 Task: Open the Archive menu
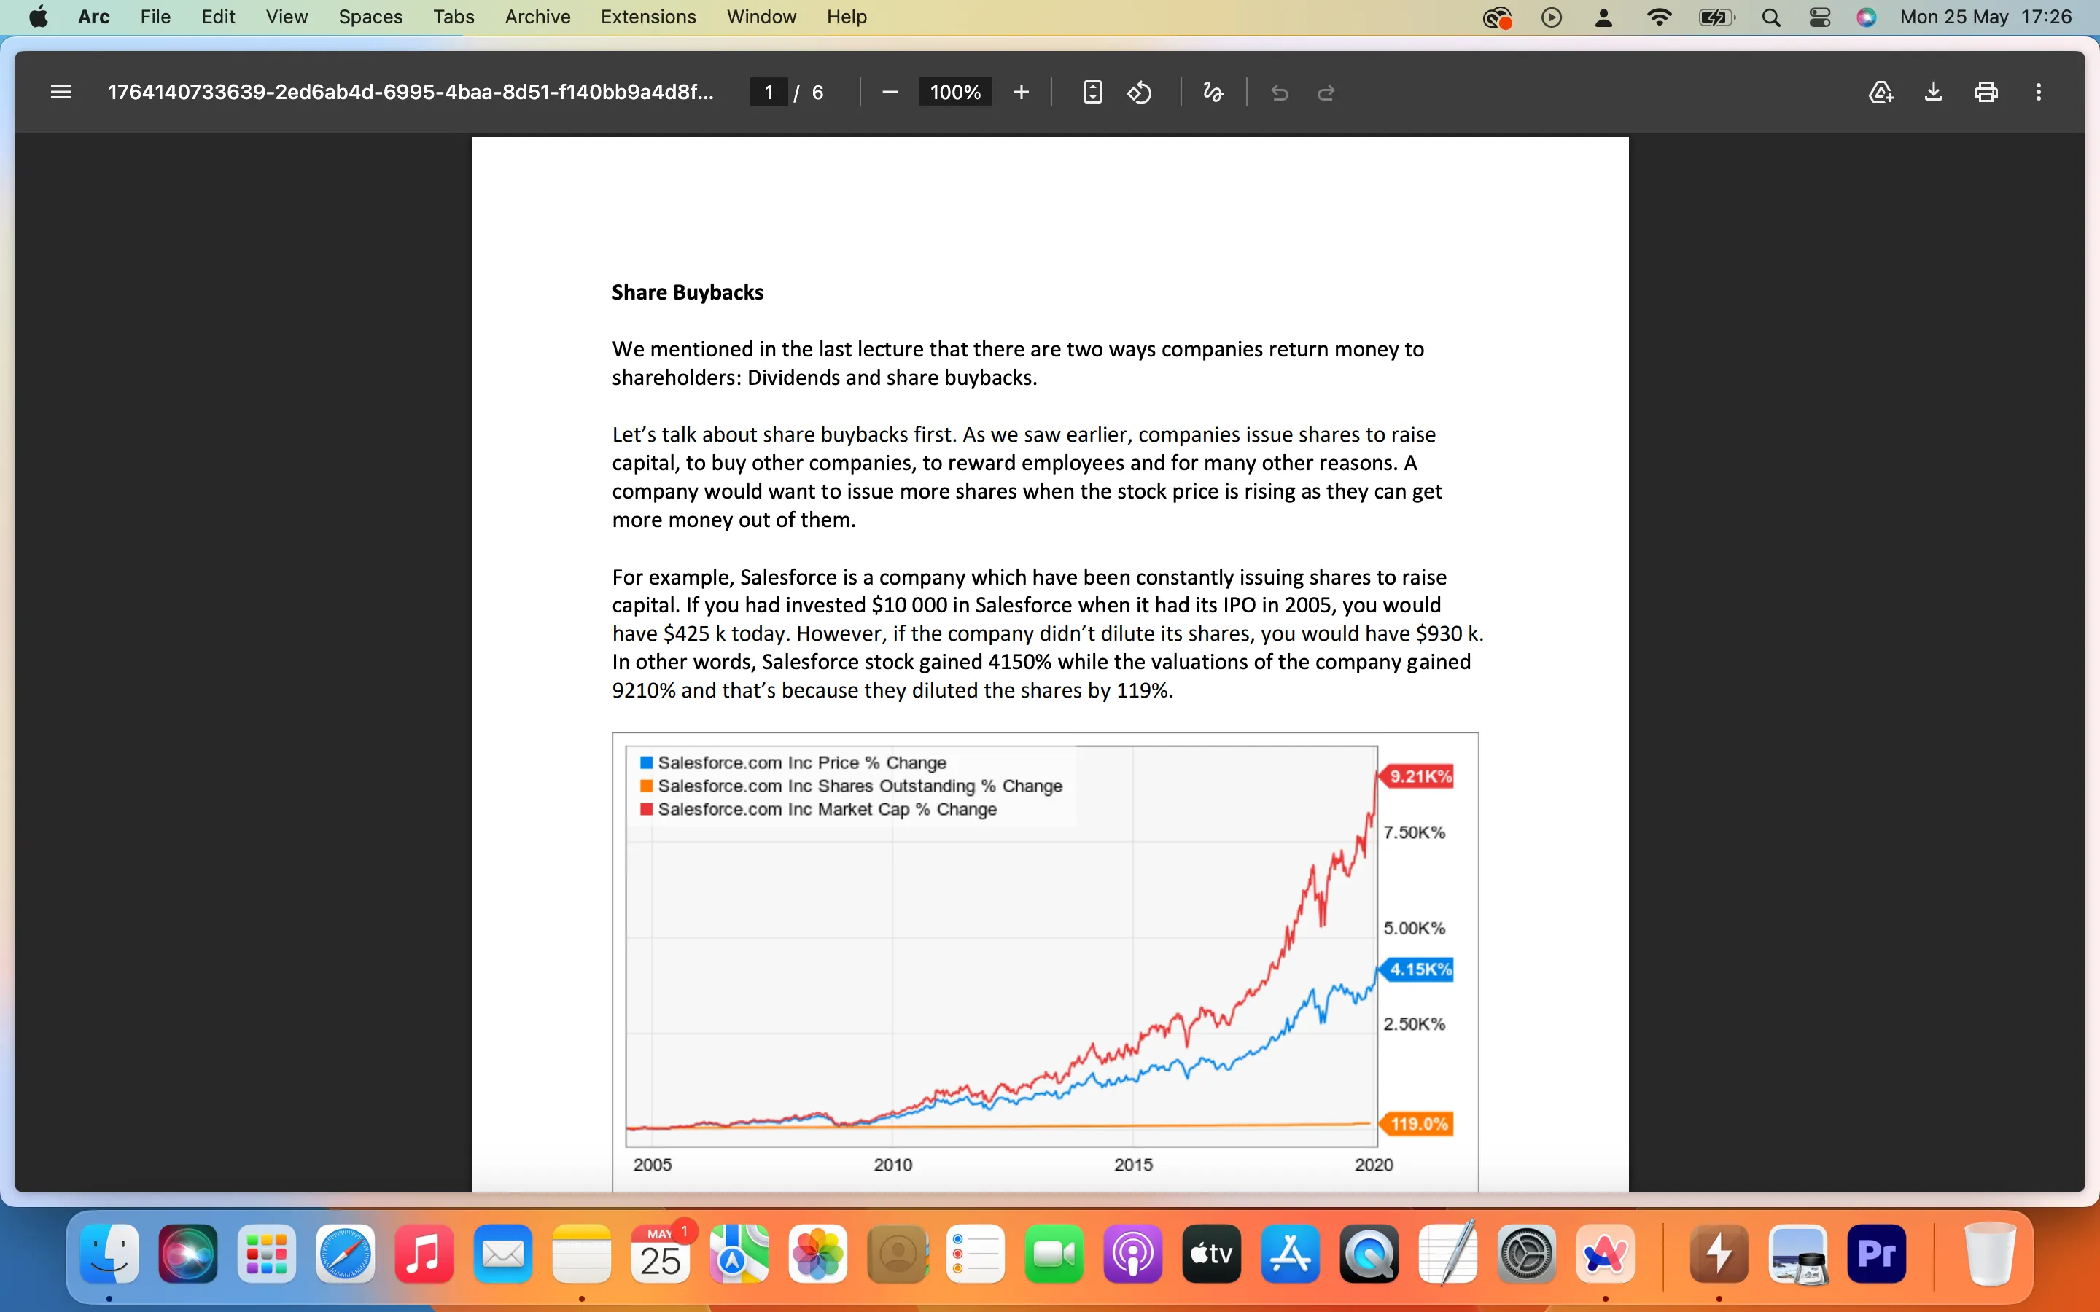coord(537,17)
